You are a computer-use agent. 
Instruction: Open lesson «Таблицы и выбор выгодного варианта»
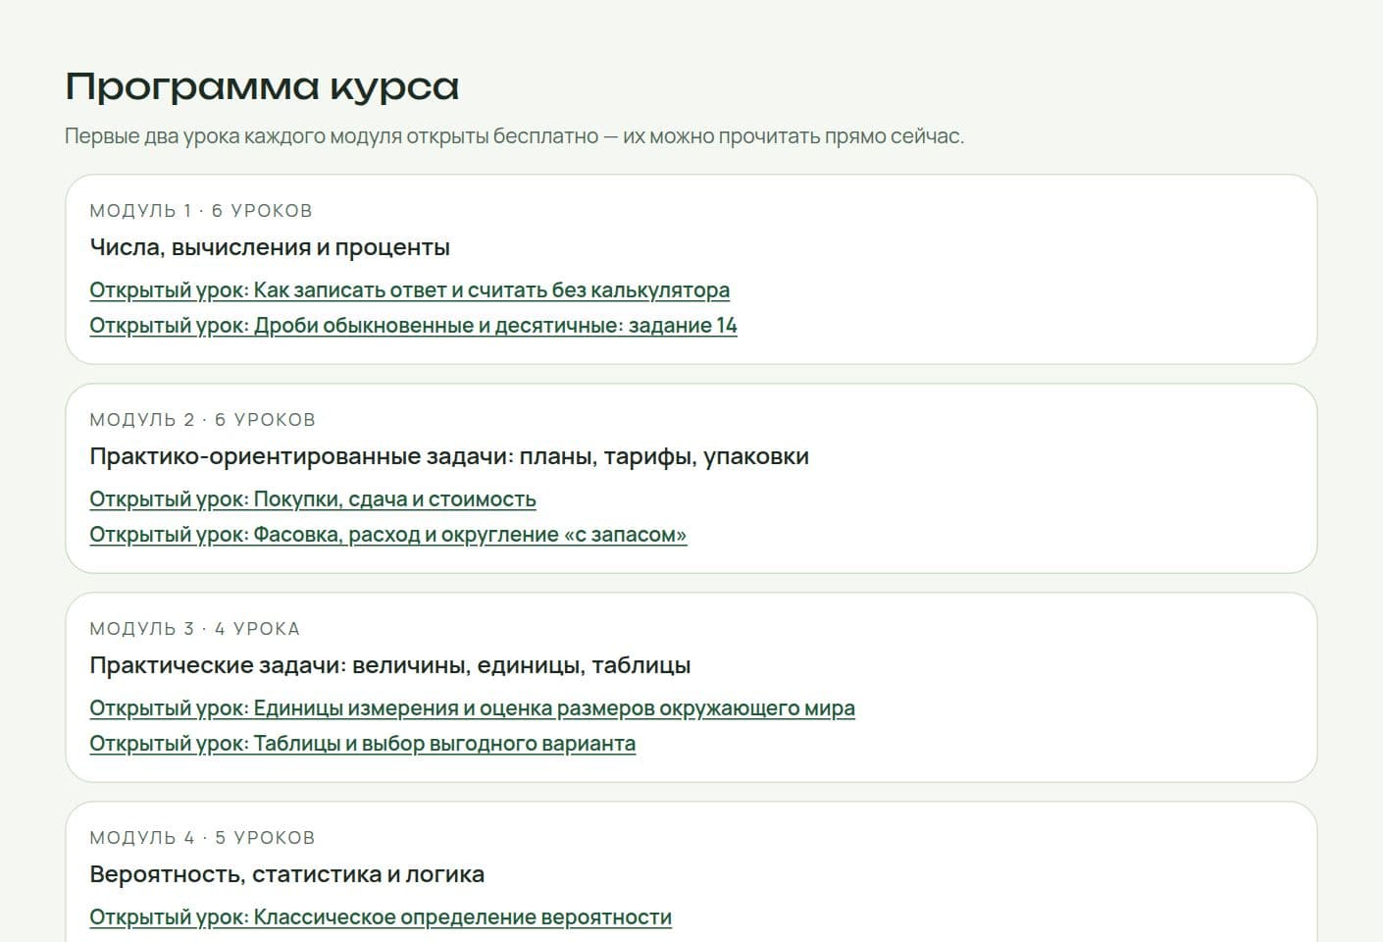coord(362,744)
